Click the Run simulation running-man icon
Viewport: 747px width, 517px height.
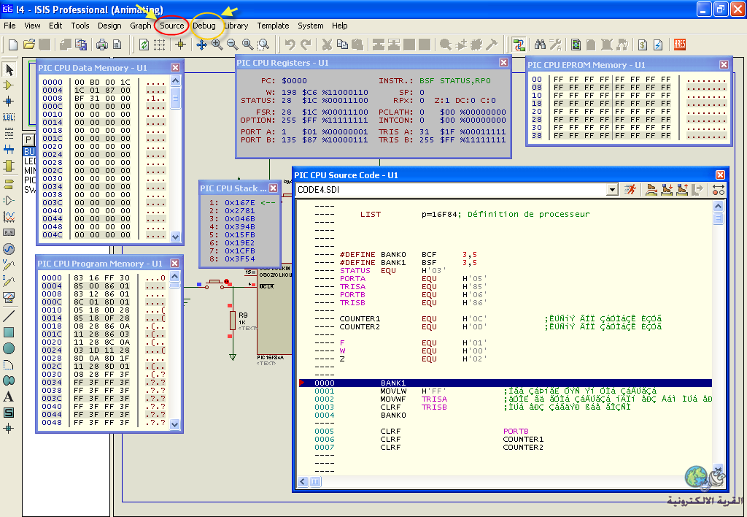(630, 190)
